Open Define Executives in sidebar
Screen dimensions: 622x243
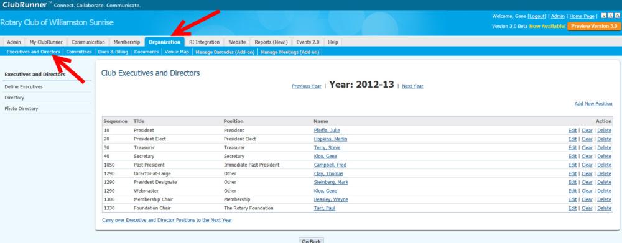[x=24, y=87]
